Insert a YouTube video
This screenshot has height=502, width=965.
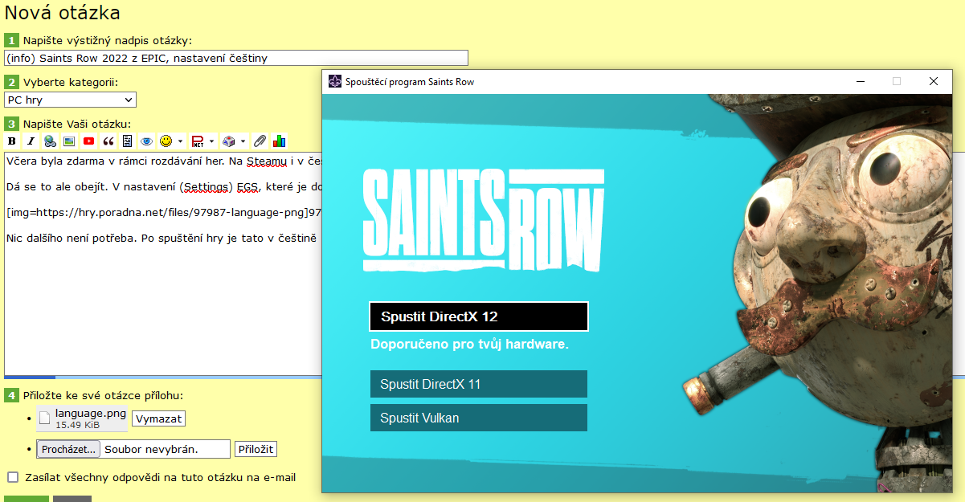88,141
